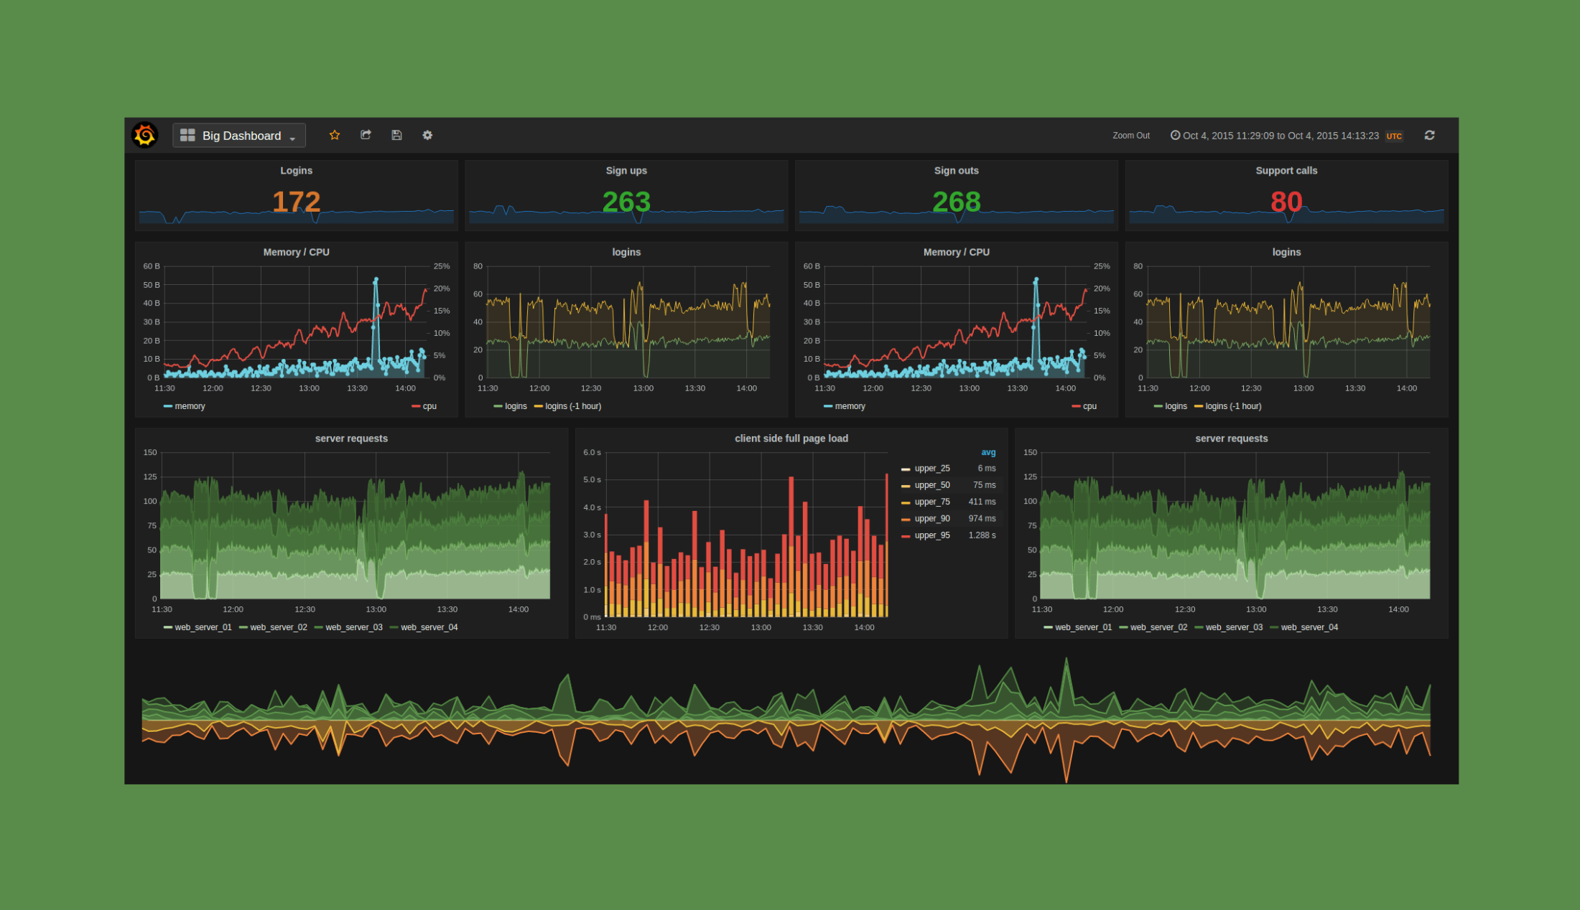Click the 974 ms value for upper_90
Image resolution: width=1580 pixels, height=910 pixels.
tap(982, 519)
